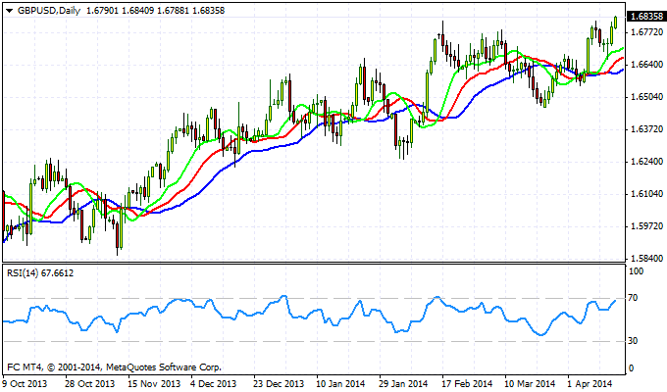Click the GBPUSD,Daily chart title
Screen dimensions: 667x392
point(49,11)
